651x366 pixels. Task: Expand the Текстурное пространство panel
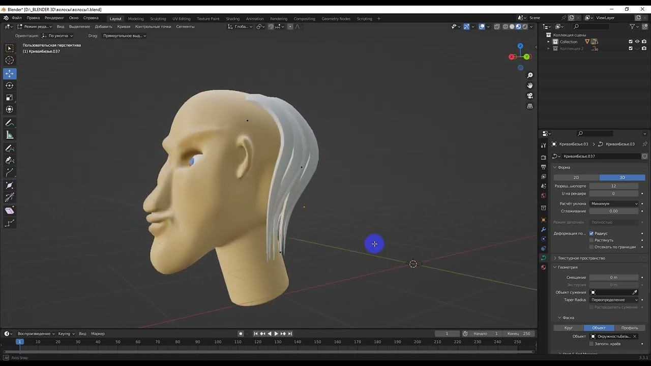[581, 258]
